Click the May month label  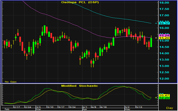[128, 109]
